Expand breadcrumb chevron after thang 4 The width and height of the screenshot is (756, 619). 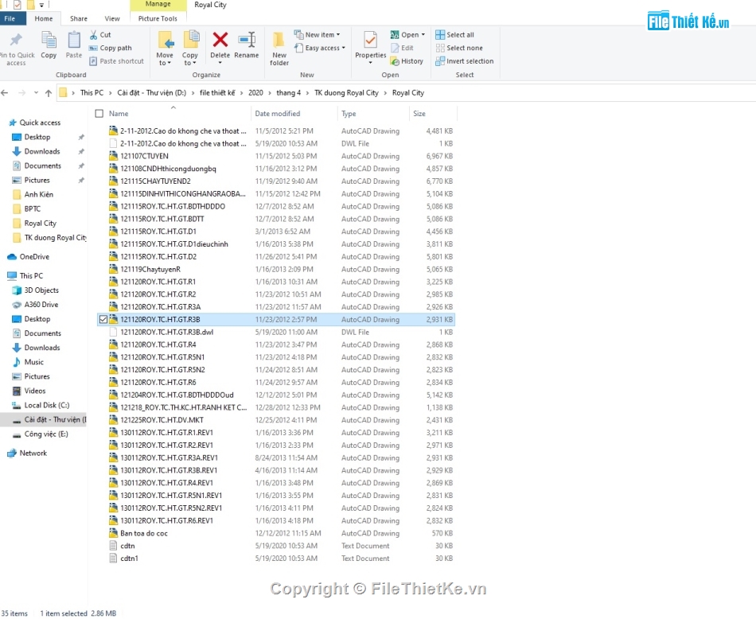[x=308, y=93]
